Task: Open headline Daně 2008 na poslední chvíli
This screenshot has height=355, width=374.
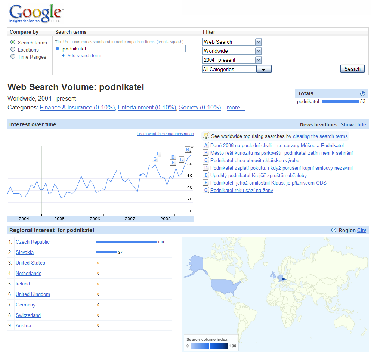Action: coord(277,145)
